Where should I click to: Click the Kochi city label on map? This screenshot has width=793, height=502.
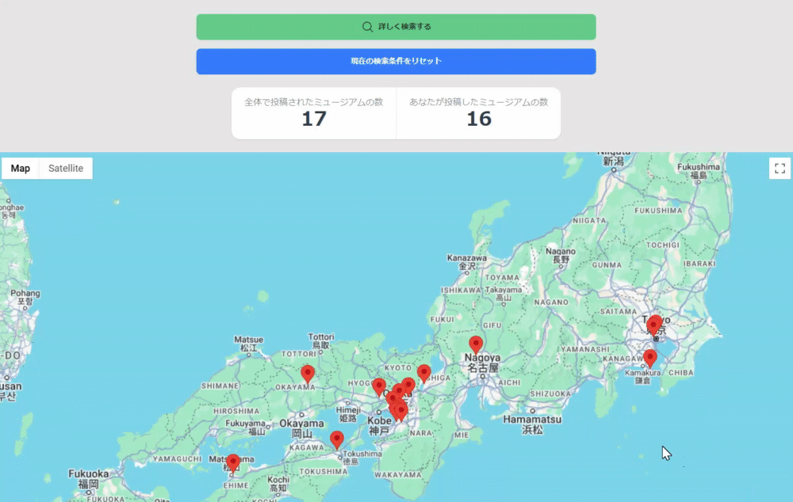tap(278, 483)
